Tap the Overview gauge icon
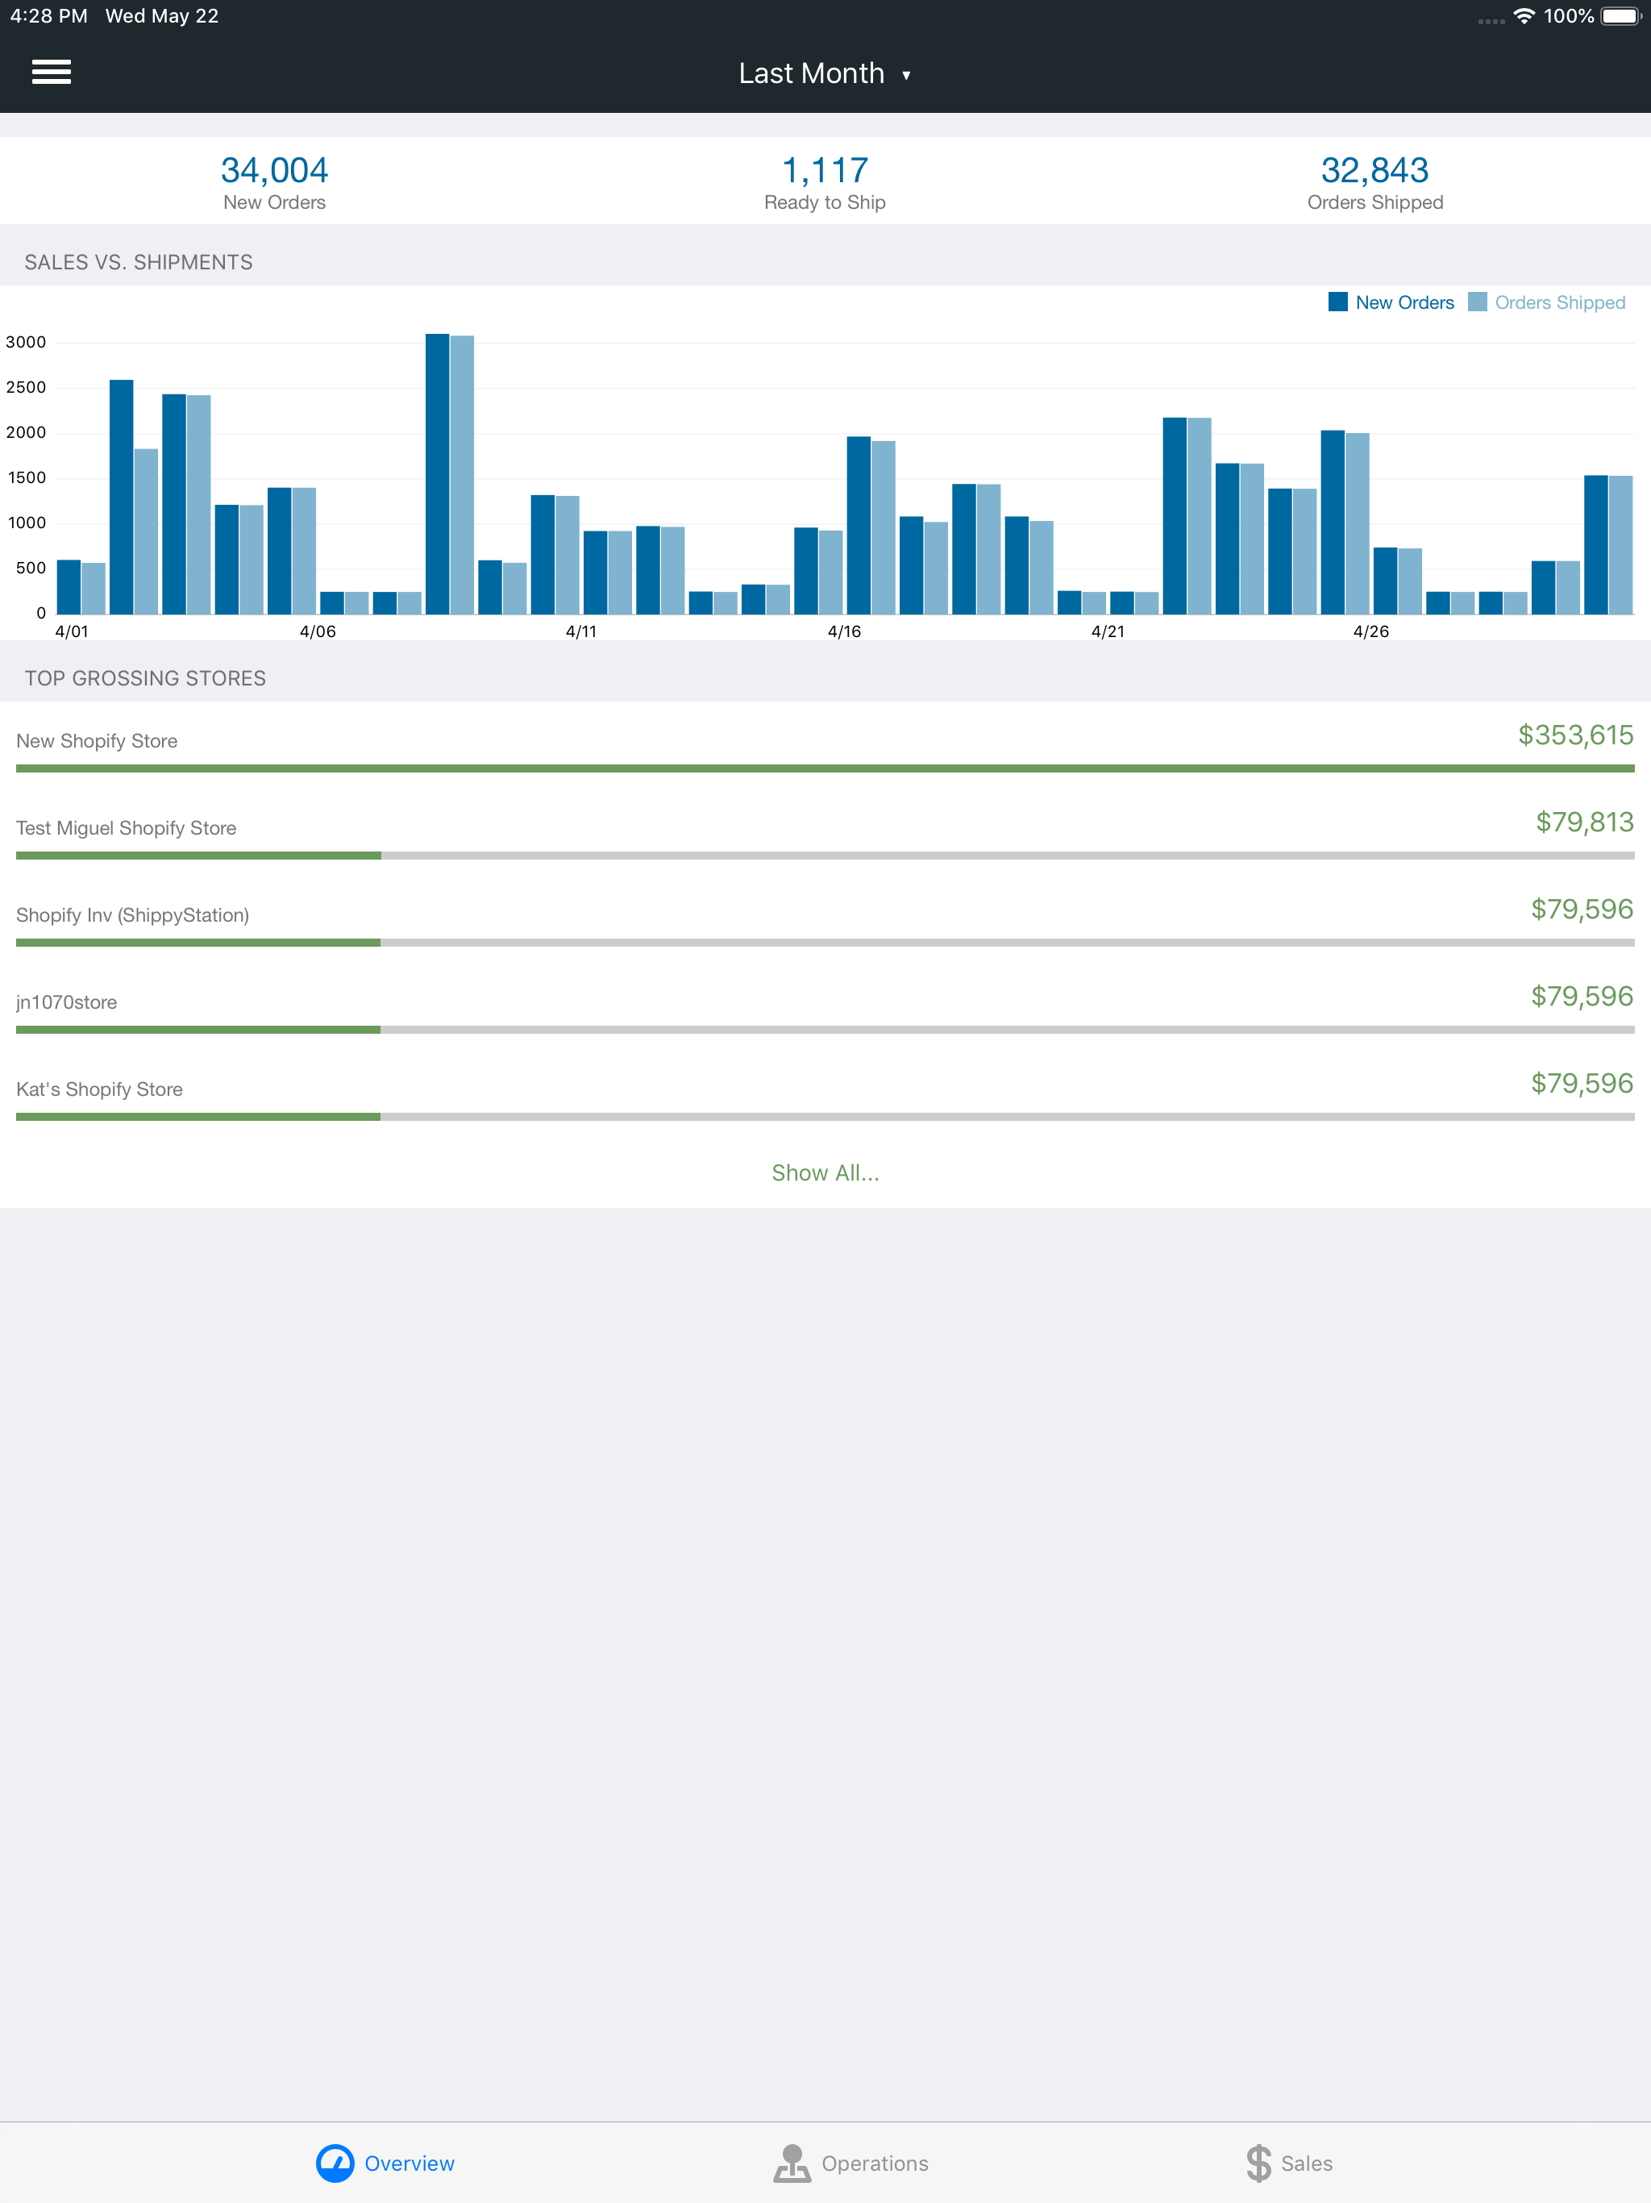The height and width of the screenshot is (2203, 1651). 335,2162
